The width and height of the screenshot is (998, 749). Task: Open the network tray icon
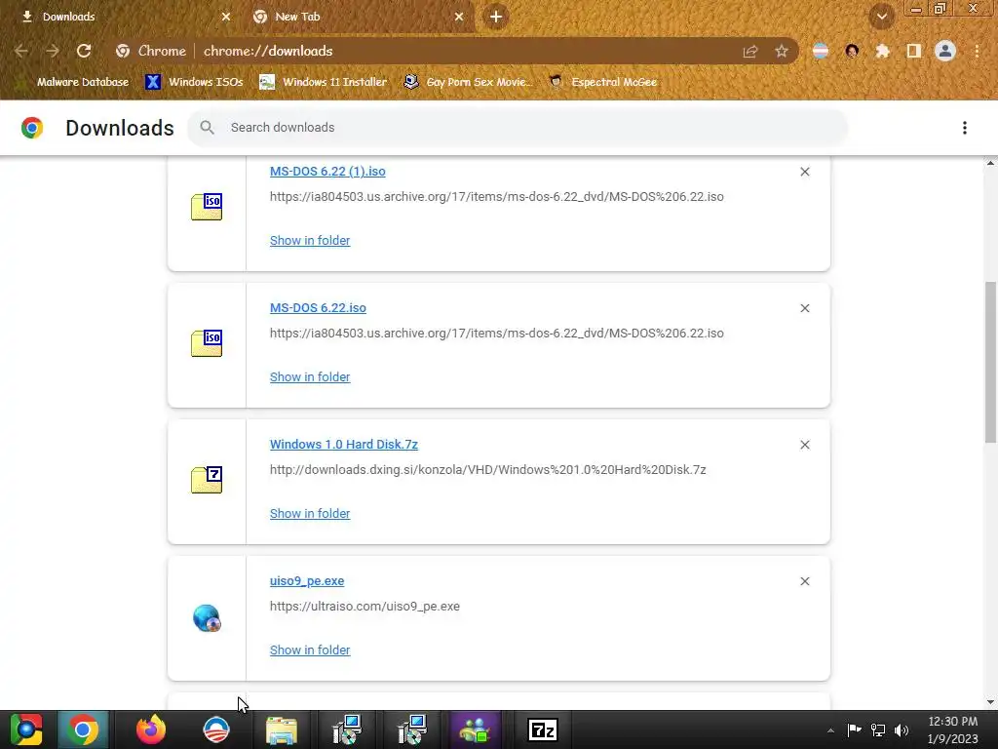tap(878, 730)
